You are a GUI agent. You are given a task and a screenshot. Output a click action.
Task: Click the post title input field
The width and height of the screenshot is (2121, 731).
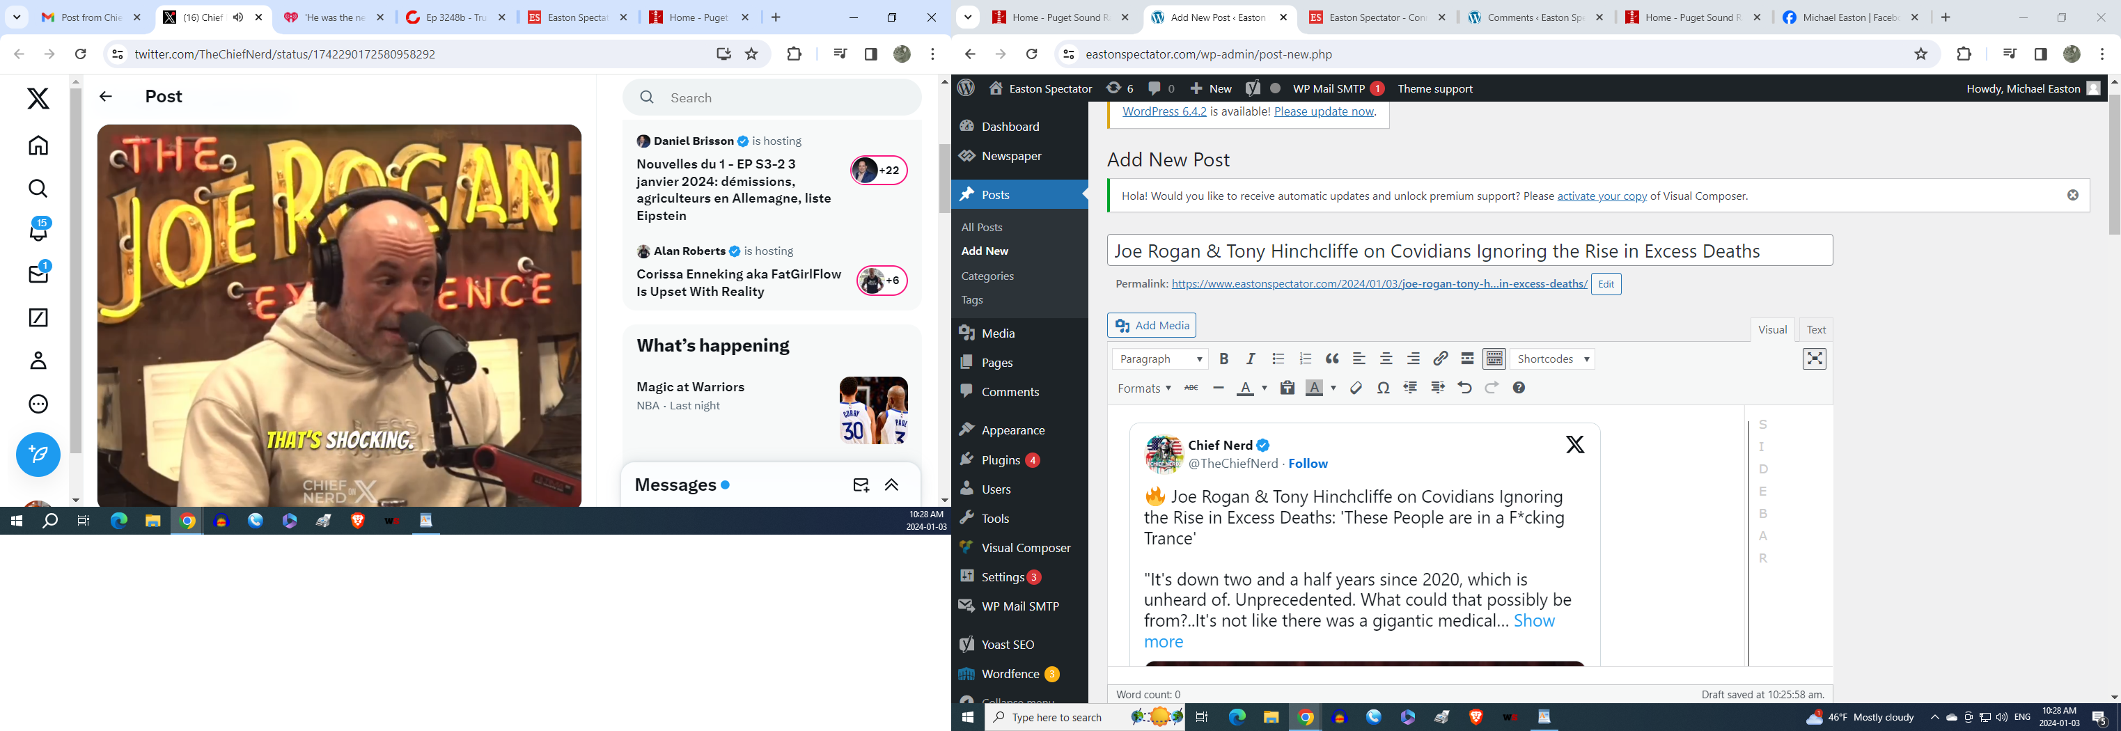(x=1469, y=251)
